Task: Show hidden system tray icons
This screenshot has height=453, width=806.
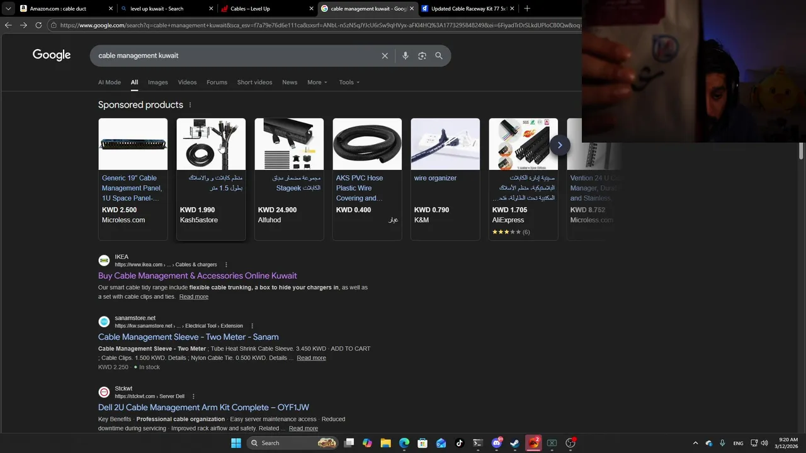Action: [695, 443]
